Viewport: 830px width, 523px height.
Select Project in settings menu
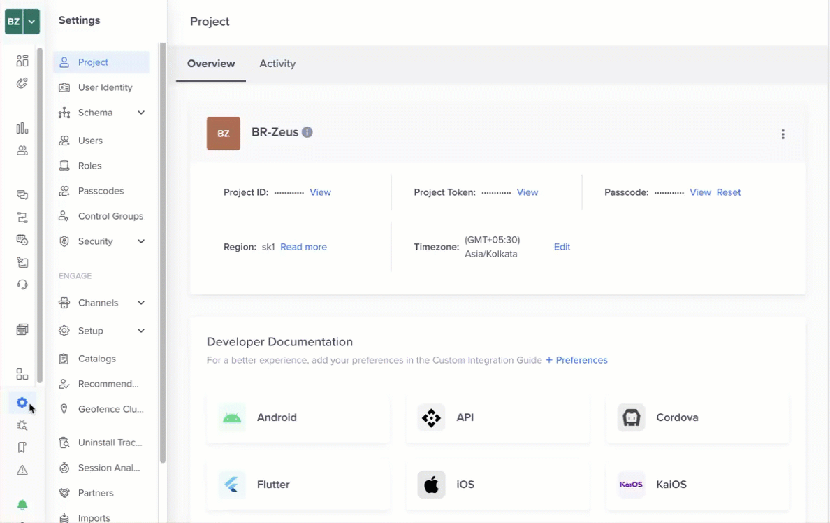[101, 62]
